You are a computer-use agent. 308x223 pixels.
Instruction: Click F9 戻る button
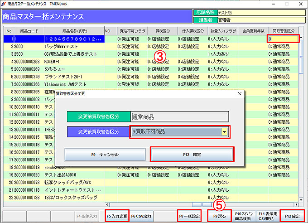[219, 216]
